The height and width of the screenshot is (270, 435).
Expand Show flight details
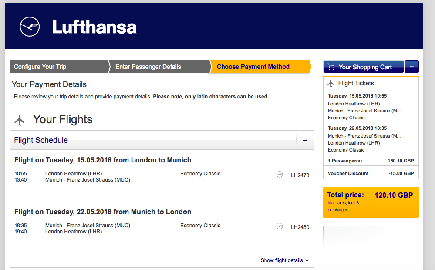pos(285,260)
